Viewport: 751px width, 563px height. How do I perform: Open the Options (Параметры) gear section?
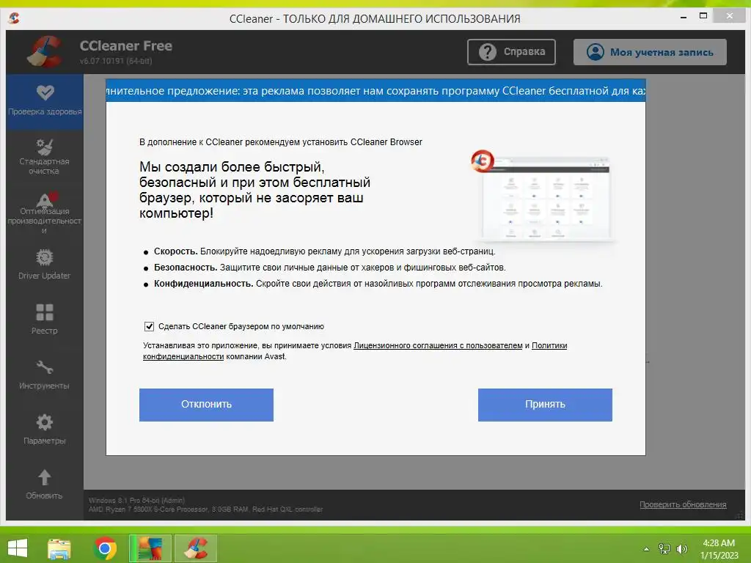click(x=45, y=429)
